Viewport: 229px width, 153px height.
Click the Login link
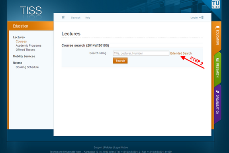194,18
